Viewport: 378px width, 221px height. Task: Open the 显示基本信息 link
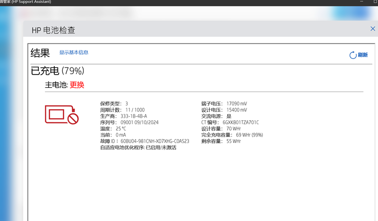tap(74, 52)
